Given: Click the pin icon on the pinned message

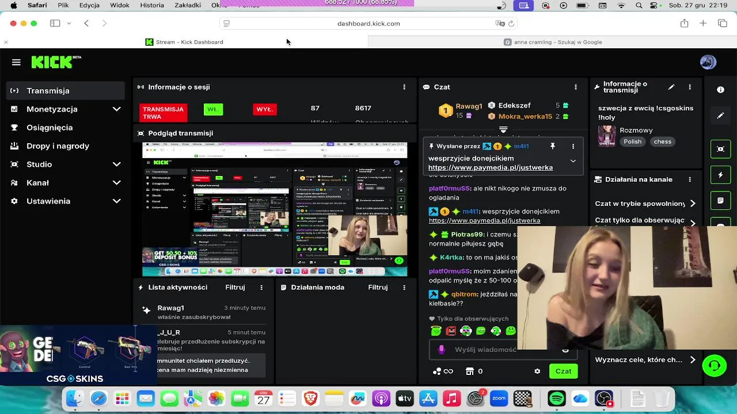Looking at the screenshot, I should 553,146.
